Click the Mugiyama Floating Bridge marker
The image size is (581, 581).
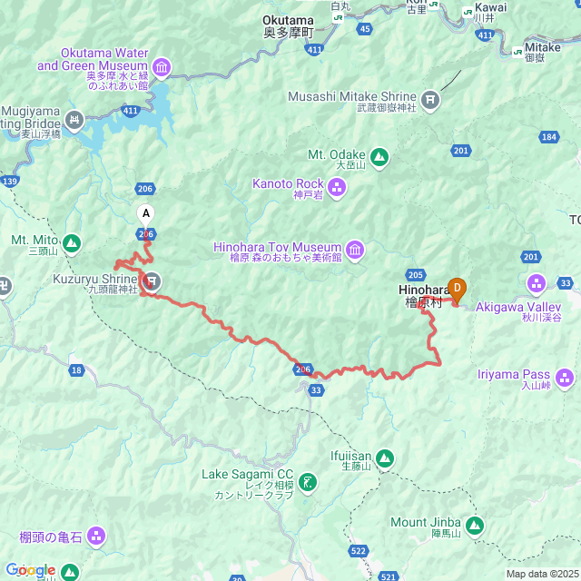(x=74, y=121)
